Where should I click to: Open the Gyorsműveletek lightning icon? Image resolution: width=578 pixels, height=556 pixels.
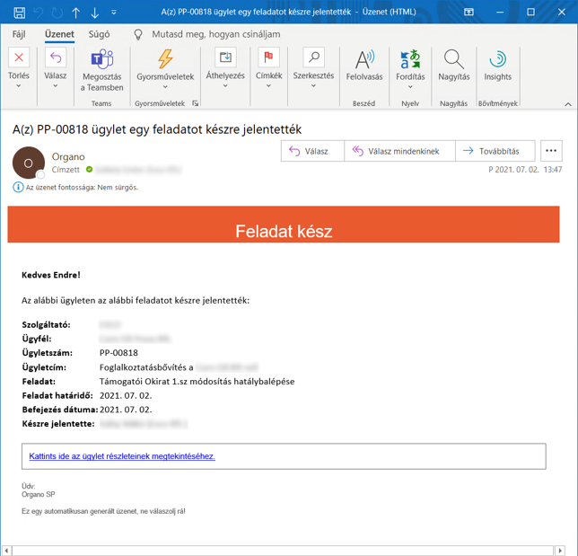164,59
